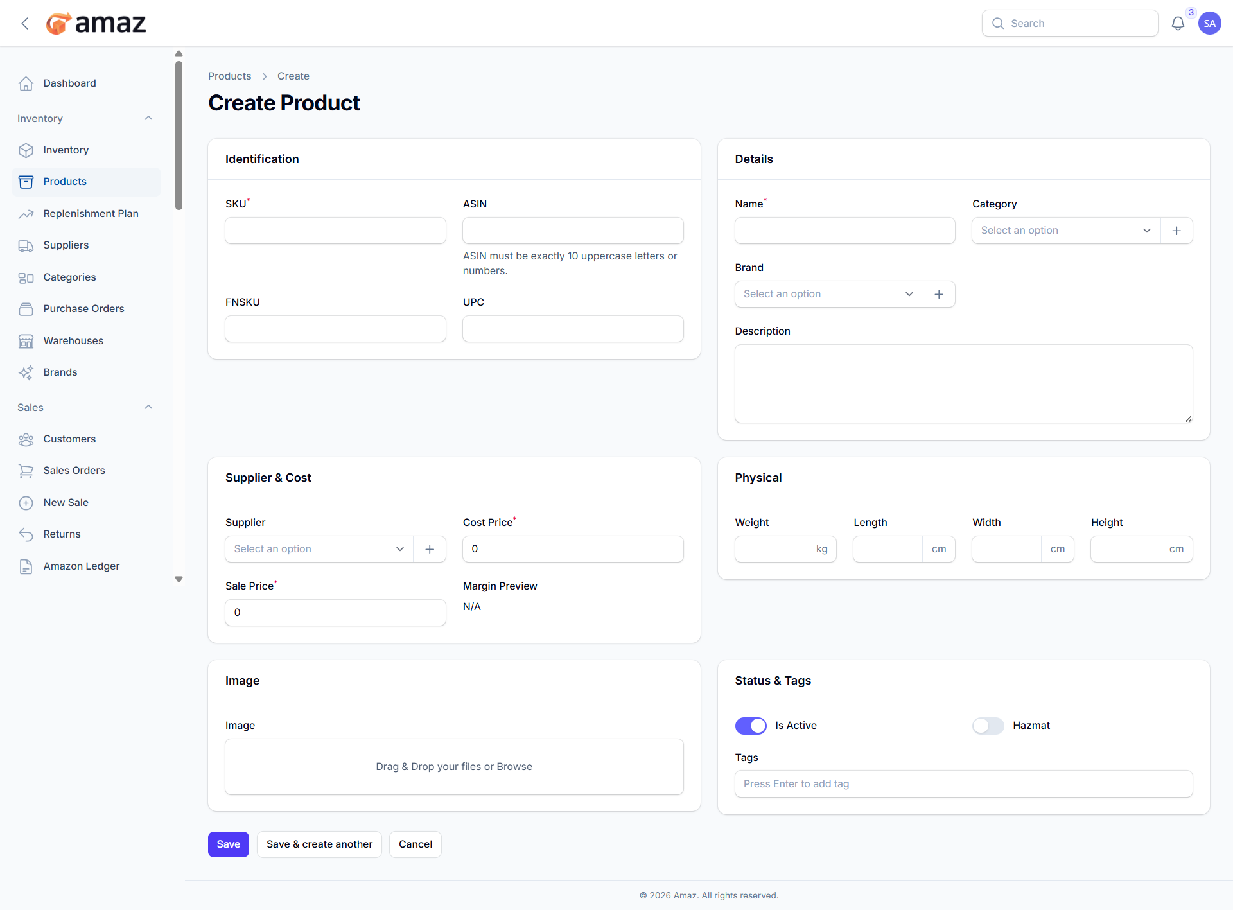Click the Warehouses sidebar icon
This screenshot has height=910, width=1233.
(26, 341)
